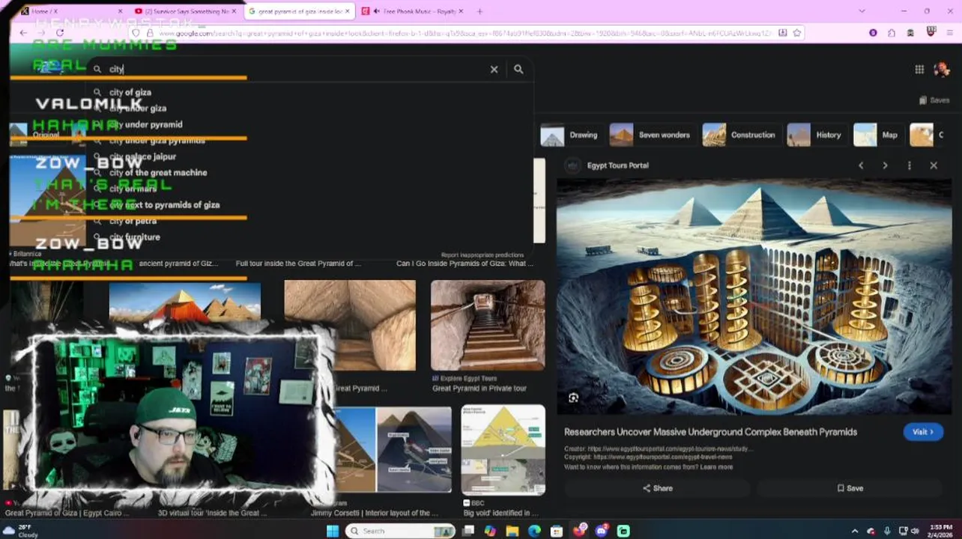Open Task View on the taskbar
This screenshot has height=539, width=962.
click(x=468, y=531)
